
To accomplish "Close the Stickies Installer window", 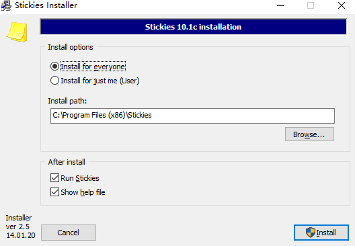I will point(341,5).
